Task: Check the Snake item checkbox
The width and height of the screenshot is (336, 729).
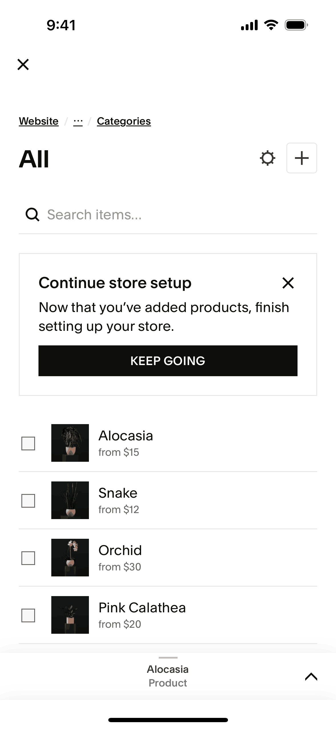Action: pos(28,501)
